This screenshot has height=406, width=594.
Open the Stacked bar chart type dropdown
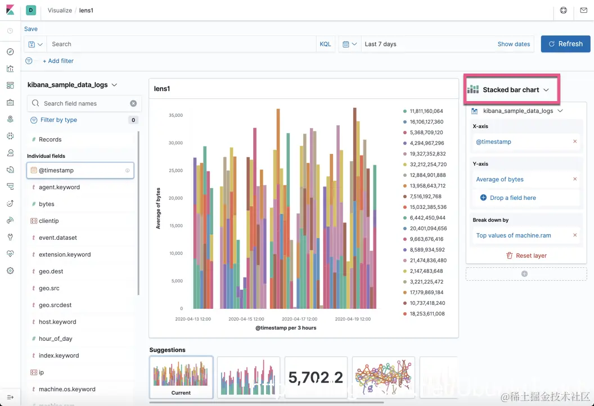pos(511,90)
